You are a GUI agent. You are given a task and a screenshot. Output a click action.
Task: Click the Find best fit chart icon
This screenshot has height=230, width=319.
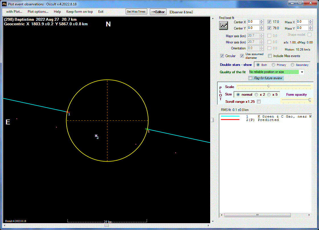coord(223,26)
